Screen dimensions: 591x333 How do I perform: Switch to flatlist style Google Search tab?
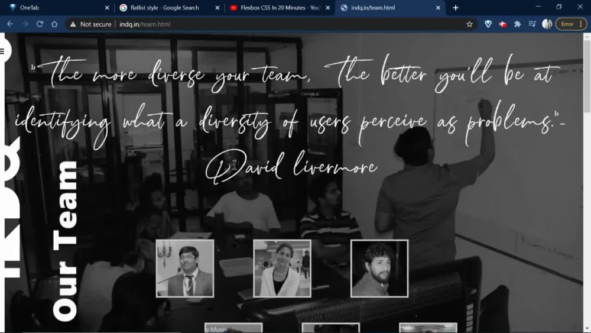pos(169,8)
